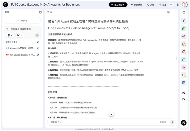The image size is (190, 131).
Task: Toggle 選取所有來源 checkbox
Action: pos(38,42)
